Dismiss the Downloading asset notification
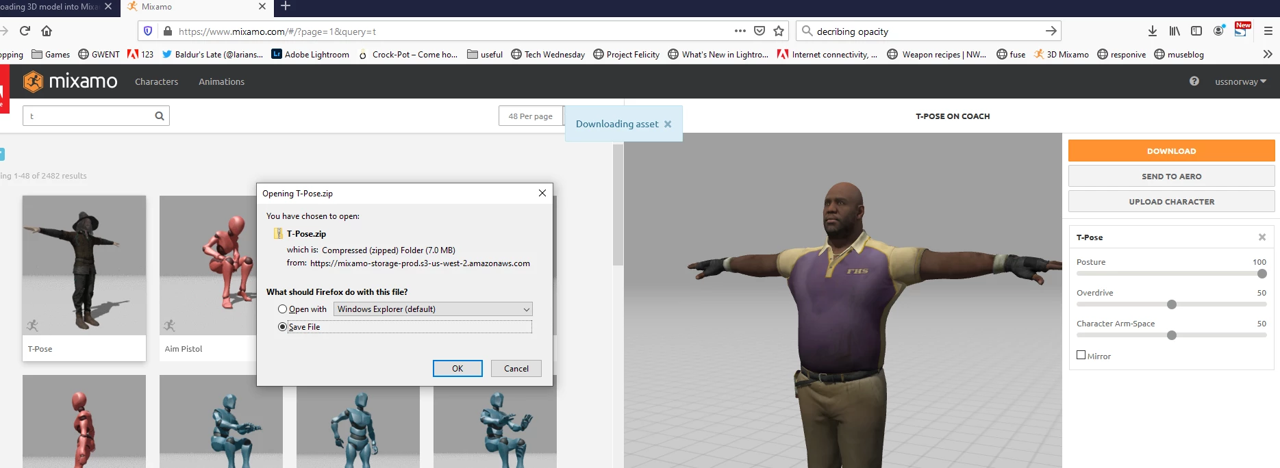1280x468 pixels. point(668,124)
